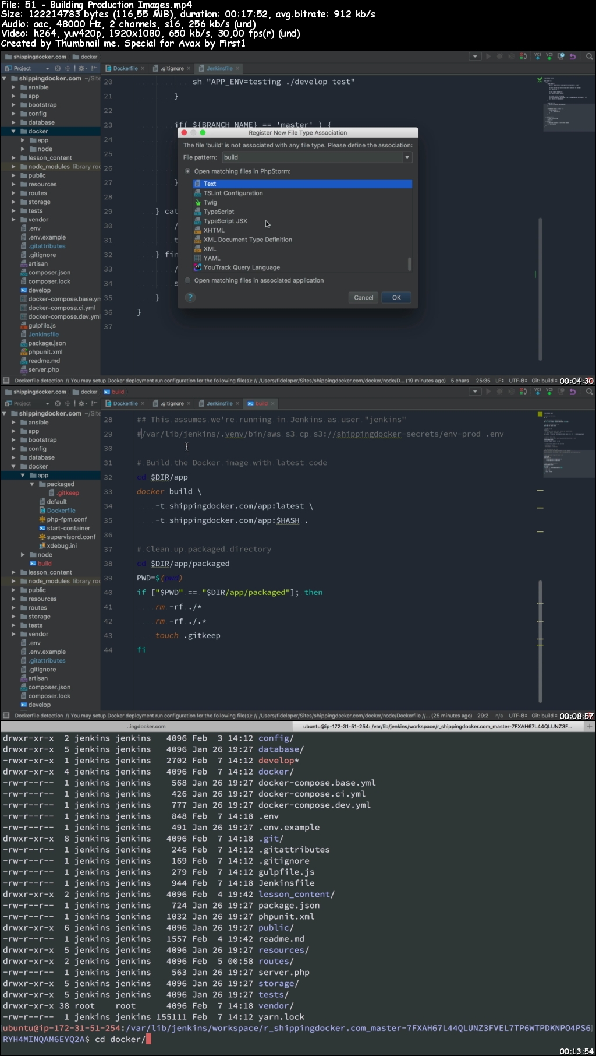Click the show history icon in top frame
The image size is (596, 1056).
click(x=560, y=57)
